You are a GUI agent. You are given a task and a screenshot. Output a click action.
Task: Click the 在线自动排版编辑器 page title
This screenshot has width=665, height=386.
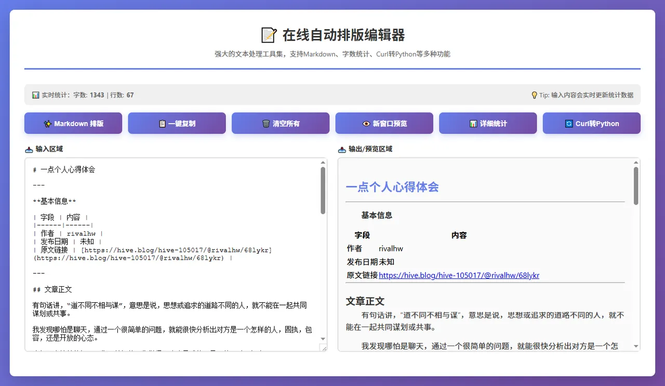[343, 35]
